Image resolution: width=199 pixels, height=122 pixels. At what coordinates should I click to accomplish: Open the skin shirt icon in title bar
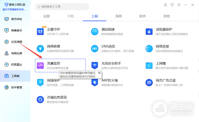172,5
